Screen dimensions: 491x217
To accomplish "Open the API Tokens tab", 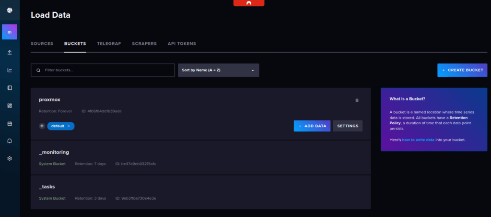I will tap(182, 43).
